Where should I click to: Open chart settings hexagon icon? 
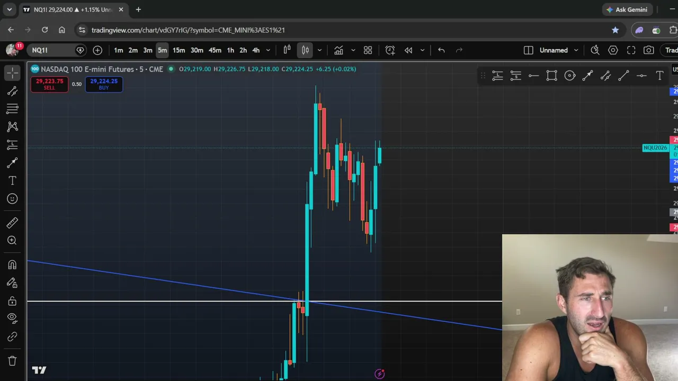click(613, 50)
